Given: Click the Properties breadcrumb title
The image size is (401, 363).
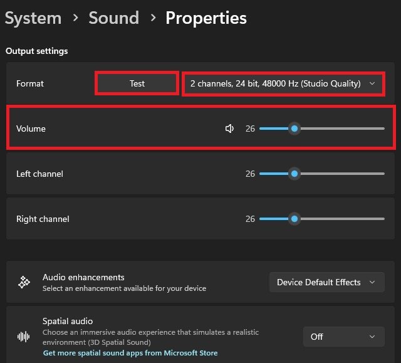Looking at the screenshot, I should (206, 18).
